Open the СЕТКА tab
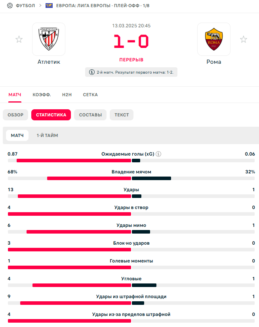Viewport: 259px width, 327px height. [90, 95]
